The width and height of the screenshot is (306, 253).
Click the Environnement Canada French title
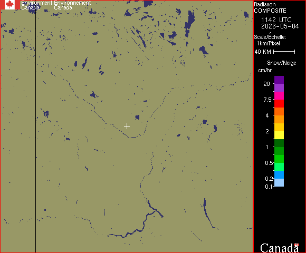[72, 5]
